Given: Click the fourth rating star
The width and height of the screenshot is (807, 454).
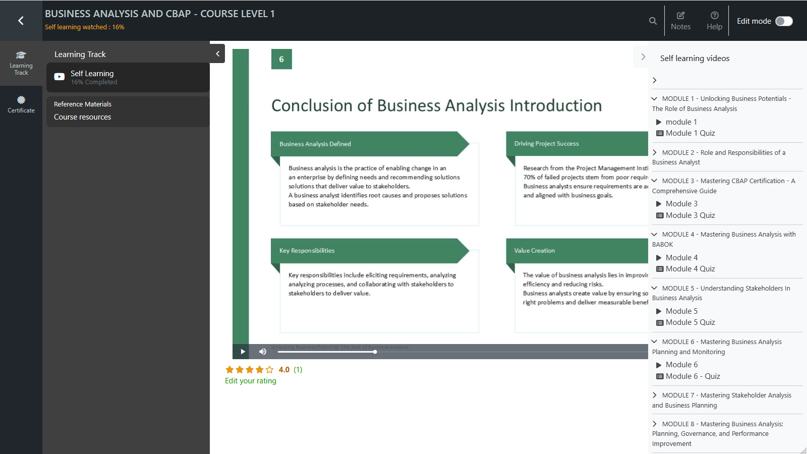Looking at the screenshot, I should pos(259,369).
